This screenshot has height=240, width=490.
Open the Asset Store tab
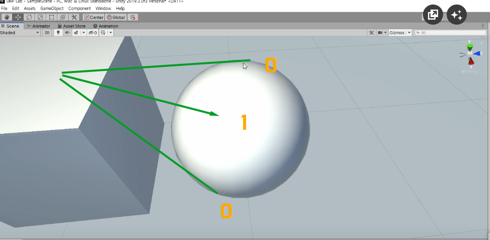pos(72,26)
